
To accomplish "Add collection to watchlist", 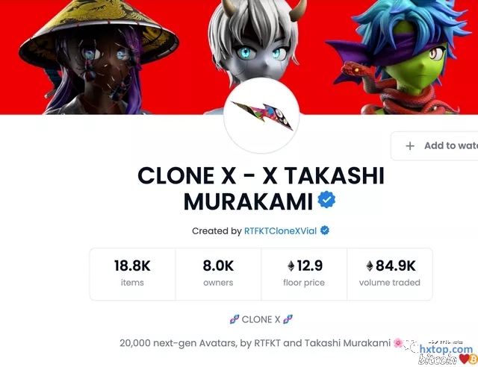I will 435,146.
